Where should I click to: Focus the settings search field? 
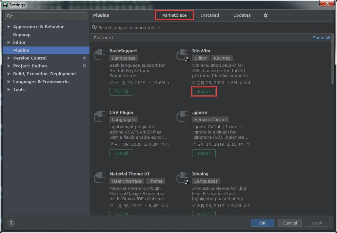click(x=46, y=16)
